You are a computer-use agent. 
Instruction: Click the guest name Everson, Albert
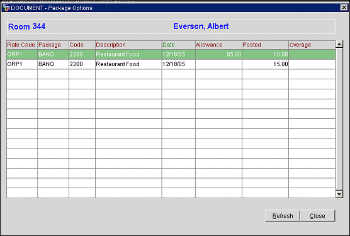pyautogui.click(x=201, y=26)
